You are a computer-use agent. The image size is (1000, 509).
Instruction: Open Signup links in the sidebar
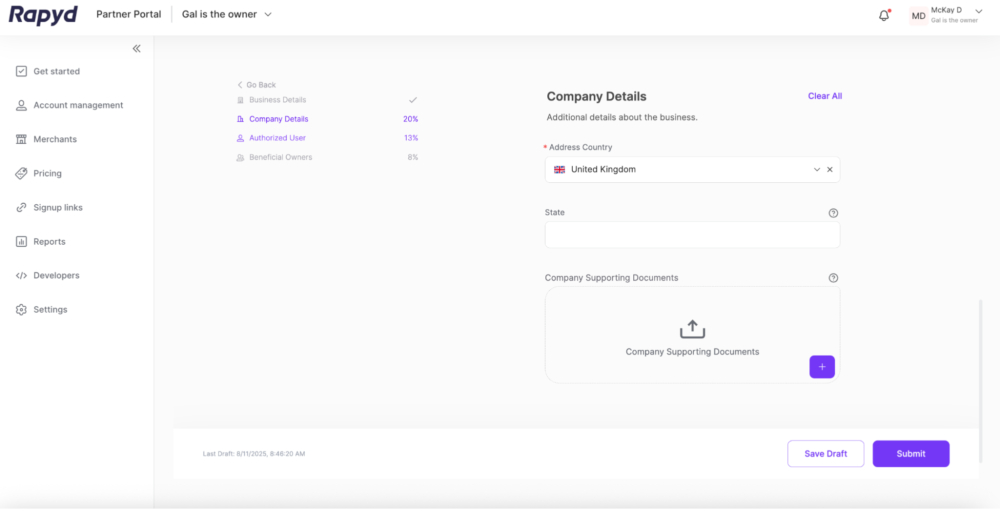[x=58, y=207]
